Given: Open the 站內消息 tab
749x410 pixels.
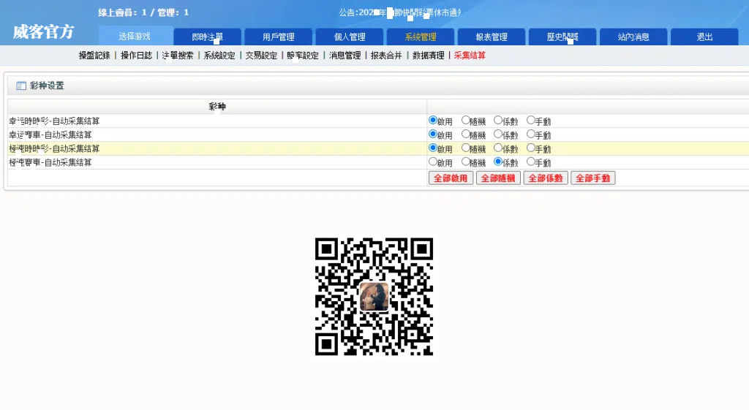Looking at the screenshot, I should (x=633, y=37).
